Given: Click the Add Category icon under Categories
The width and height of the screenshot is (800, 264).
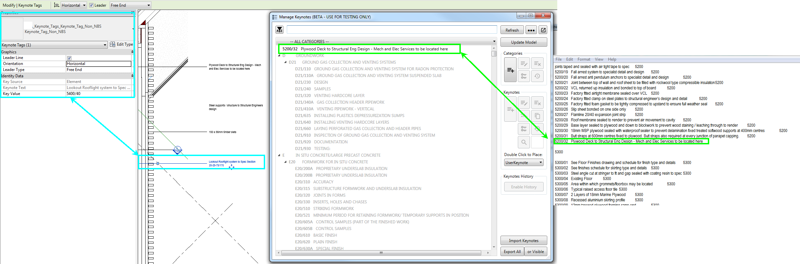Looking at the screenshot, I should click(511, 70).
